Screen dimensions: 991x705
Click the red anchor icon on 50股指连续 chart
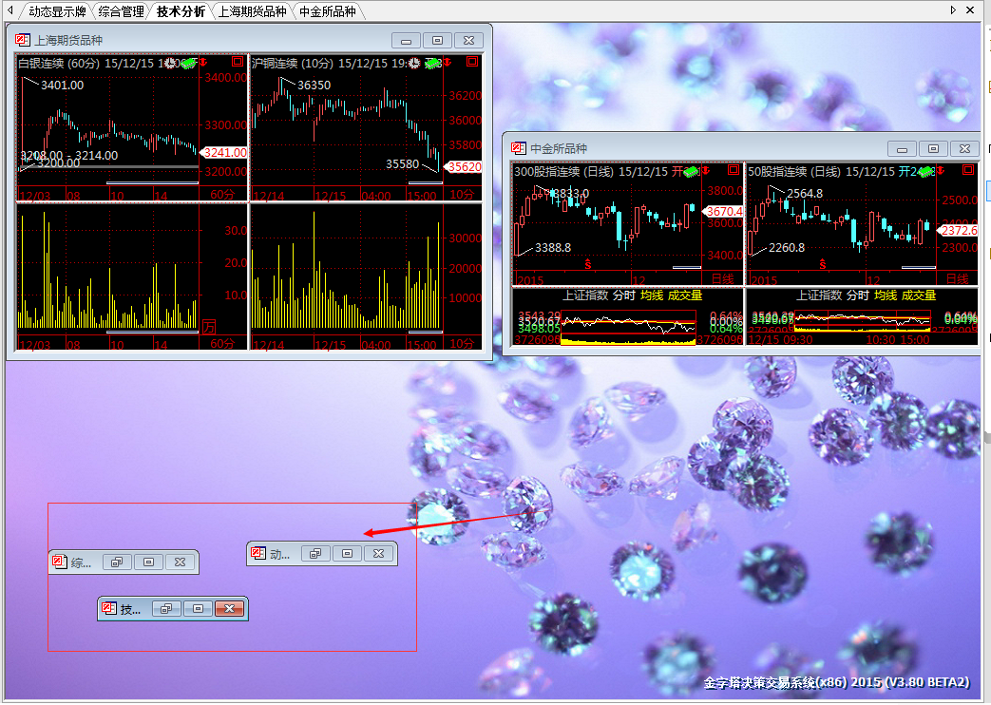941,171
